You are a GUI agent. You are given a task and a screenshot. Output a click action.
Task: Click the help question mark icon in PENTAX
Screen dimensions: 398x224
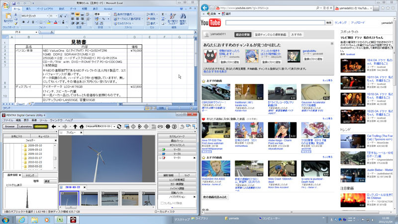click(x=174, y=126)
